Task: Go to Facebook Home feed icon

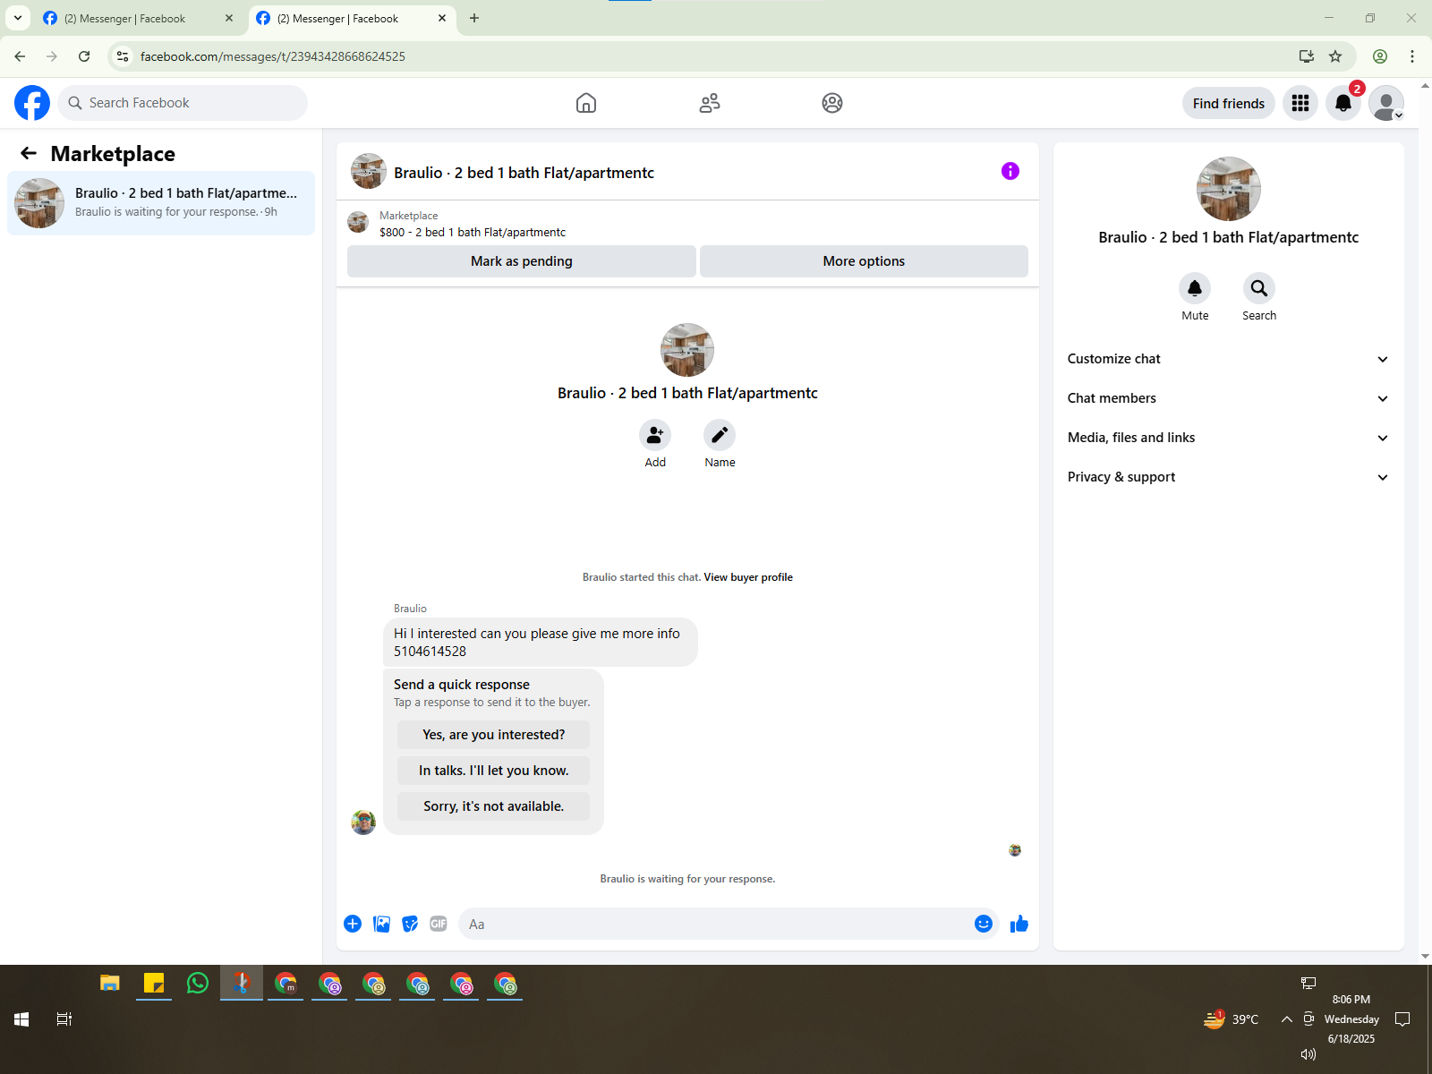Action: [x=586, y=103]
